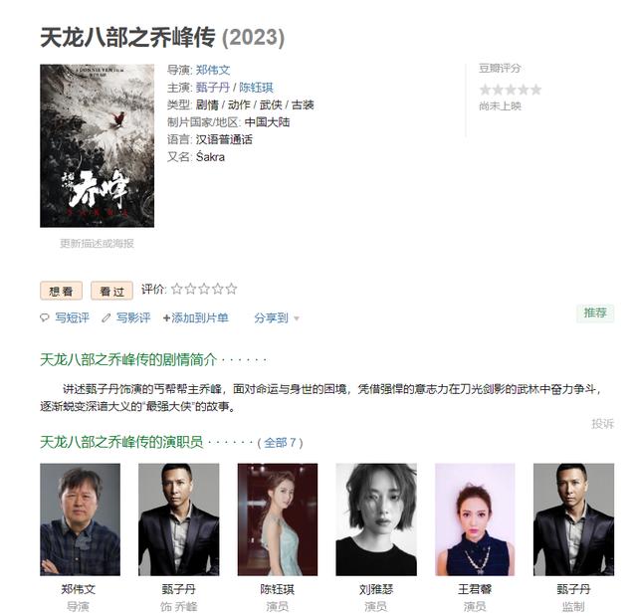The height and width of the screenshot is (616, 637).
Task: Click the first rating star next to 评价
Action: (x=177, y=289)
